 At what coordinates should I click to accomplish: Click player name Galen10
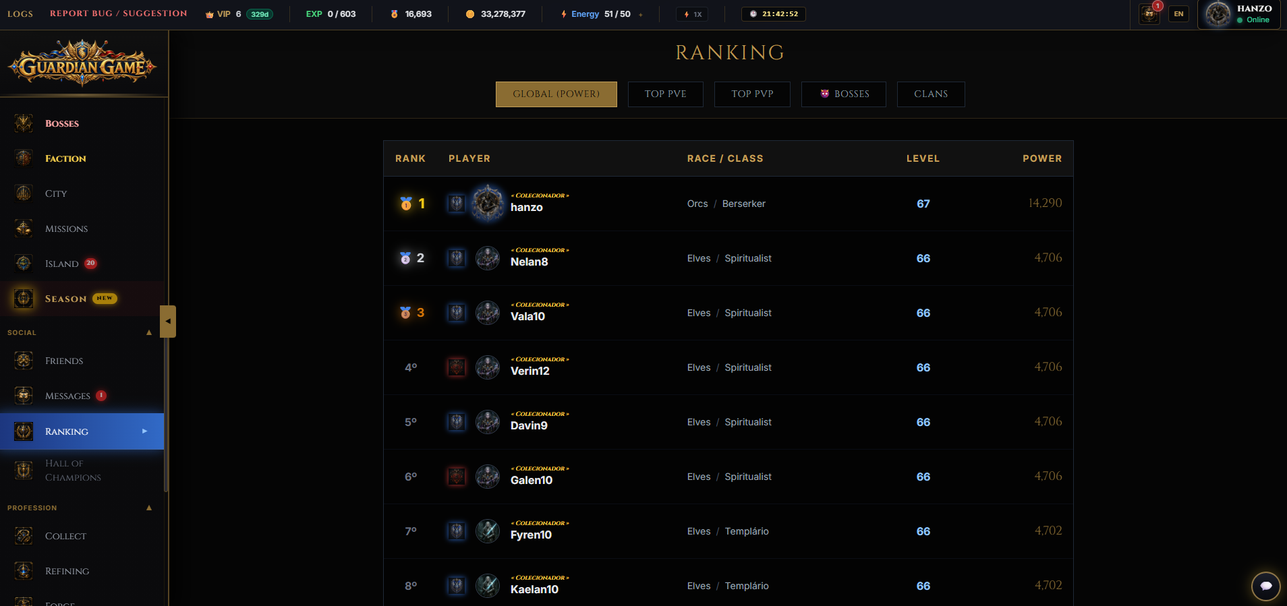(x=532, y=480)
